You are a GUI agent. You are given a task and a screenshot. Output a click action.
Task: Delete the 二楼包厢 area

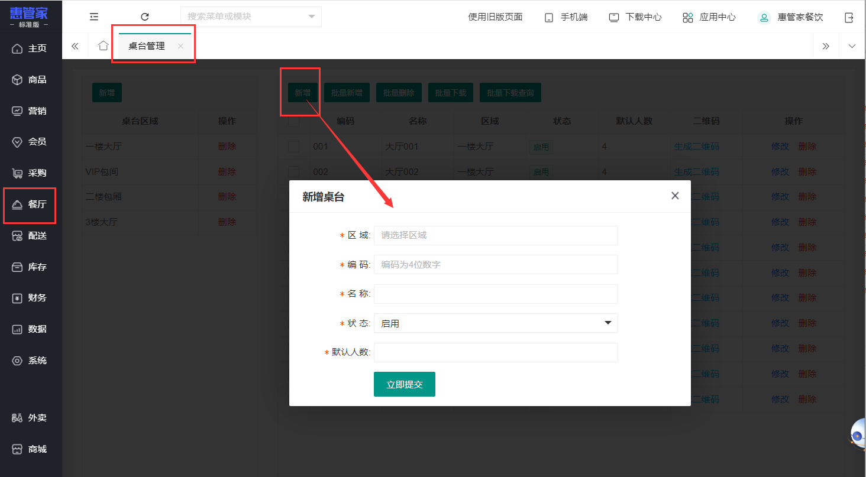(x=227, y=196)
